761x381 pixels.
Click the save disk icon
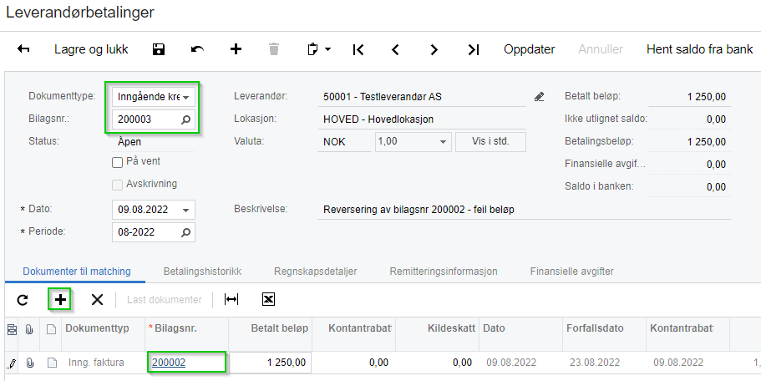pyautogui.click(x=159, y=49)
